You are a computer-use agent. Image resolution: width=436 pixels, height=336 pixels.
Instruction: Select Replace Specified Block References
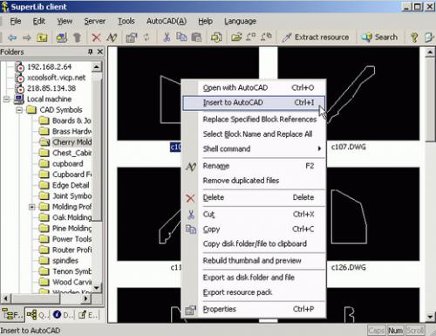click(254, 120)
